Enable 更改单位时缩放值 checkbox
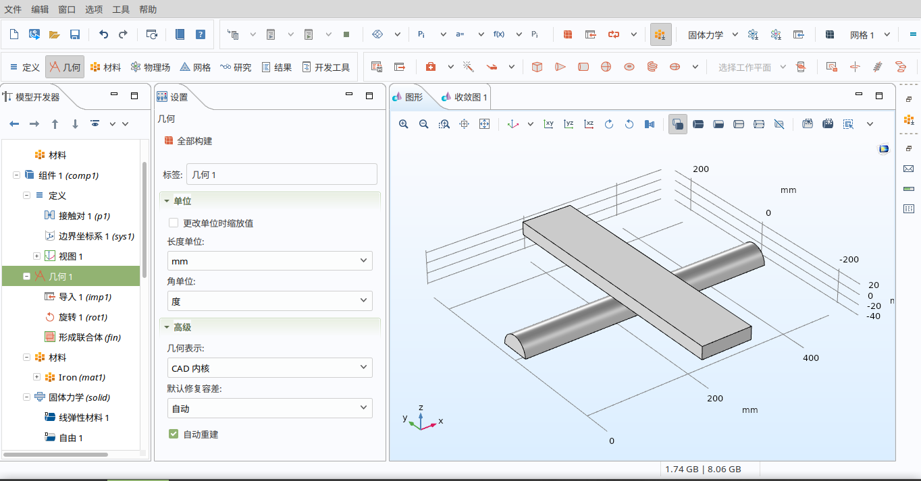The width and height of the screenshot is (921, 481). 174,223
